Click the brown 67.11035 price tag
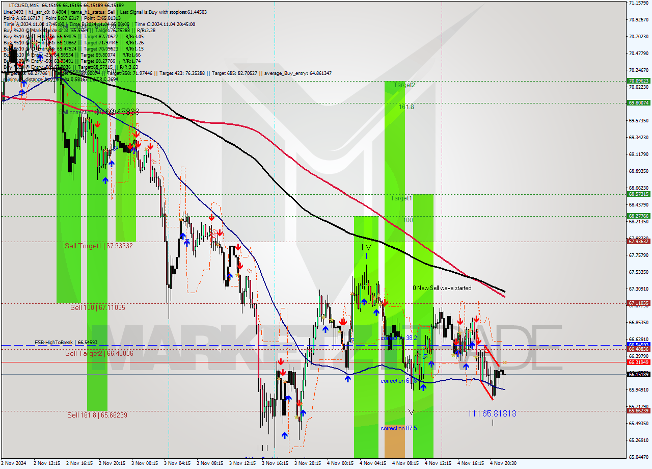The width and height of the screenshot is (652, 469). (639, 303)
